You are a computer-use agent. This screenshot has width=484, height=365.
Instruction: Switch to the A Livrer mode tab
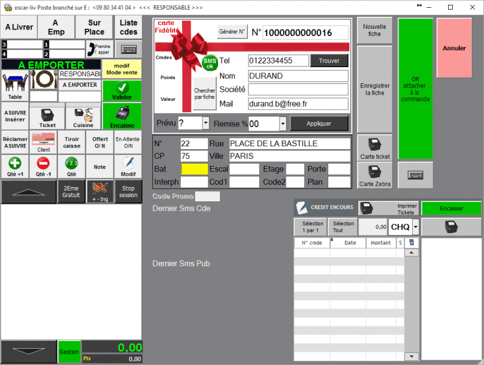19,27
